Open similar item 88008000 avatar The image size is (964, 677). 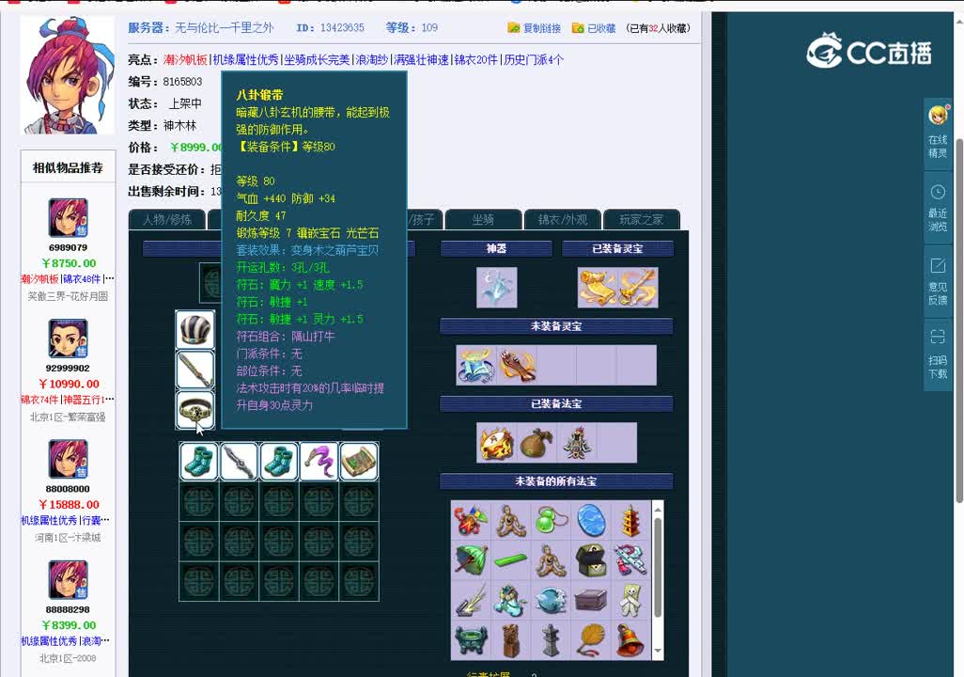click(x=68, y=459)
